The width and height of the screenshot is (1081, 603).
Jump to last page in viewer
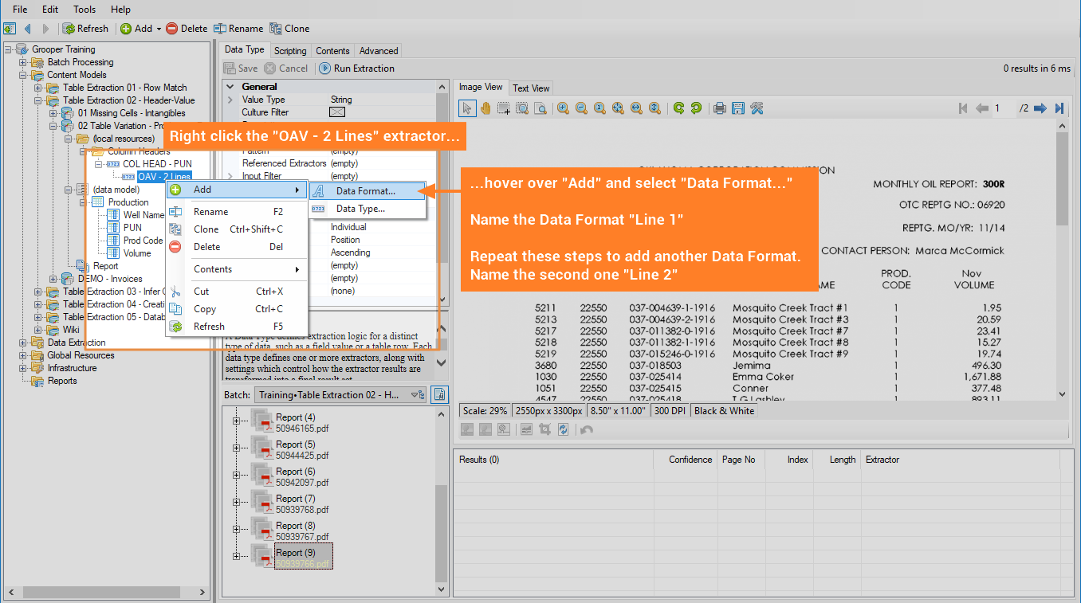pyautogui.click(x=1059, y=108)
